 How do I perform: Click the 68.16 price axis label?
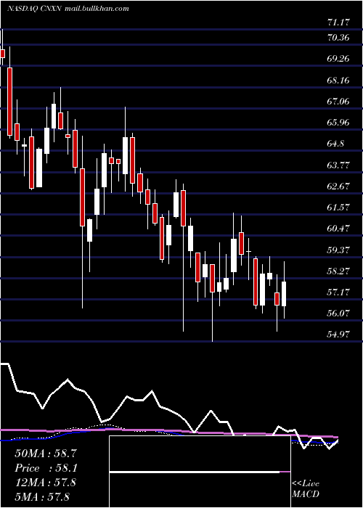[x=338, y=80]
